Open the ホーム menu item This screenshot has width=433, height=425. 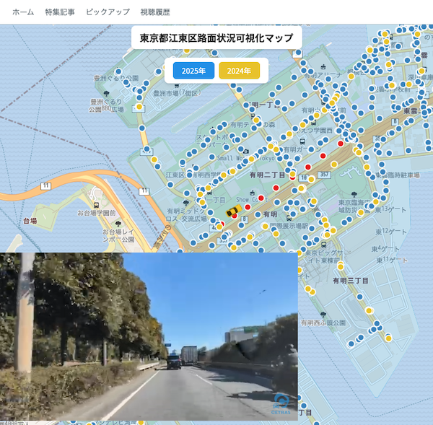pyautogui.click(x=23, y=12)
